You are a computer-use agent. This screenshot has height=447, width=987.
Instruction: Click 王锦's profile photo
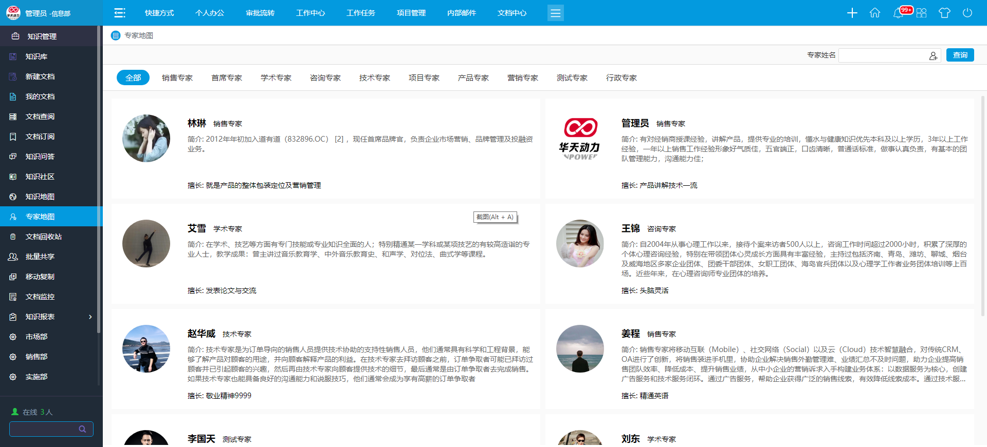pos(580,243)
